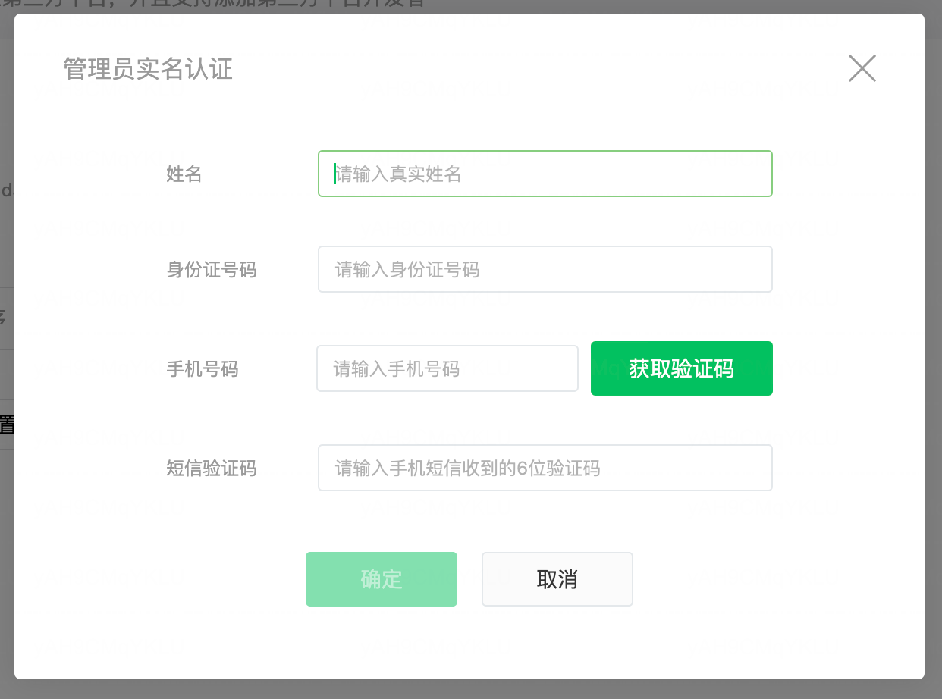Click the dimmed "da" text behind the dialog
This screenshot has height=699, width=942.
click(7, 190)
